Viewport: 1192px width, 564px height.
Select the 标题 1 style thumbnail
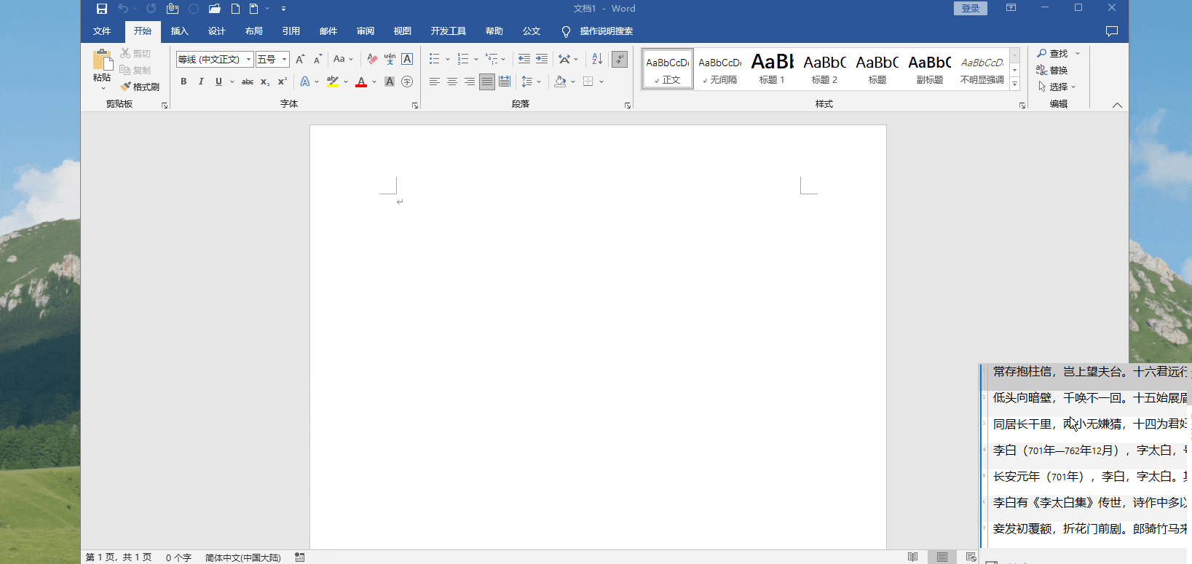772,69
